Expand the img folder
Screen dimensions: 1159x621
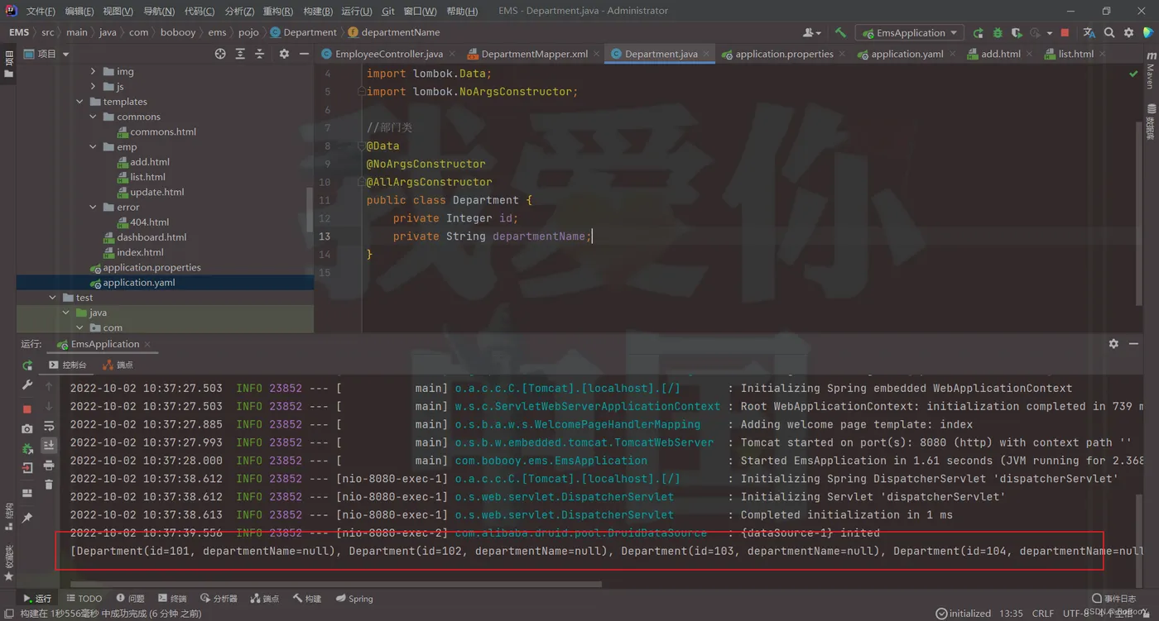94,72
